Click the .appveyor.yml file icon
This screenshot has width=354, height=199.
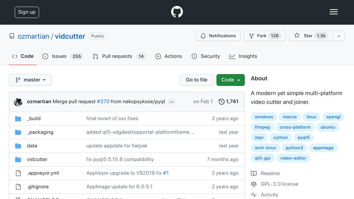click(18, 173)
